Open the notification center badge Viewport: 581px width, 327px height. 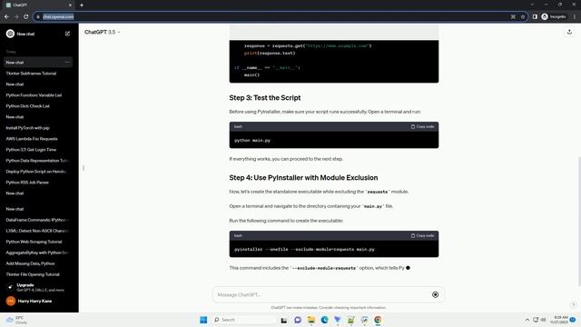pos(573,320)
